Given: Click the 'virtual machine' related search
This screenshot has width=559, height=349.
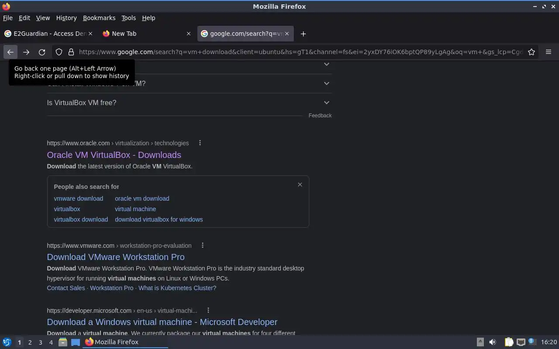Looking at the screenshot, I should [x=135, y=209].
